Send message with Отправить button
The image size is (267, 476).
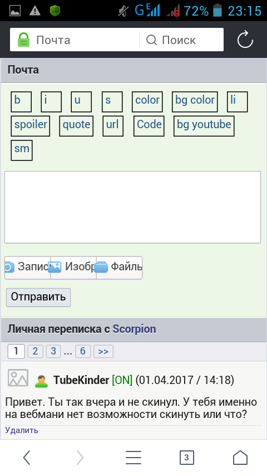coord(38,298)
